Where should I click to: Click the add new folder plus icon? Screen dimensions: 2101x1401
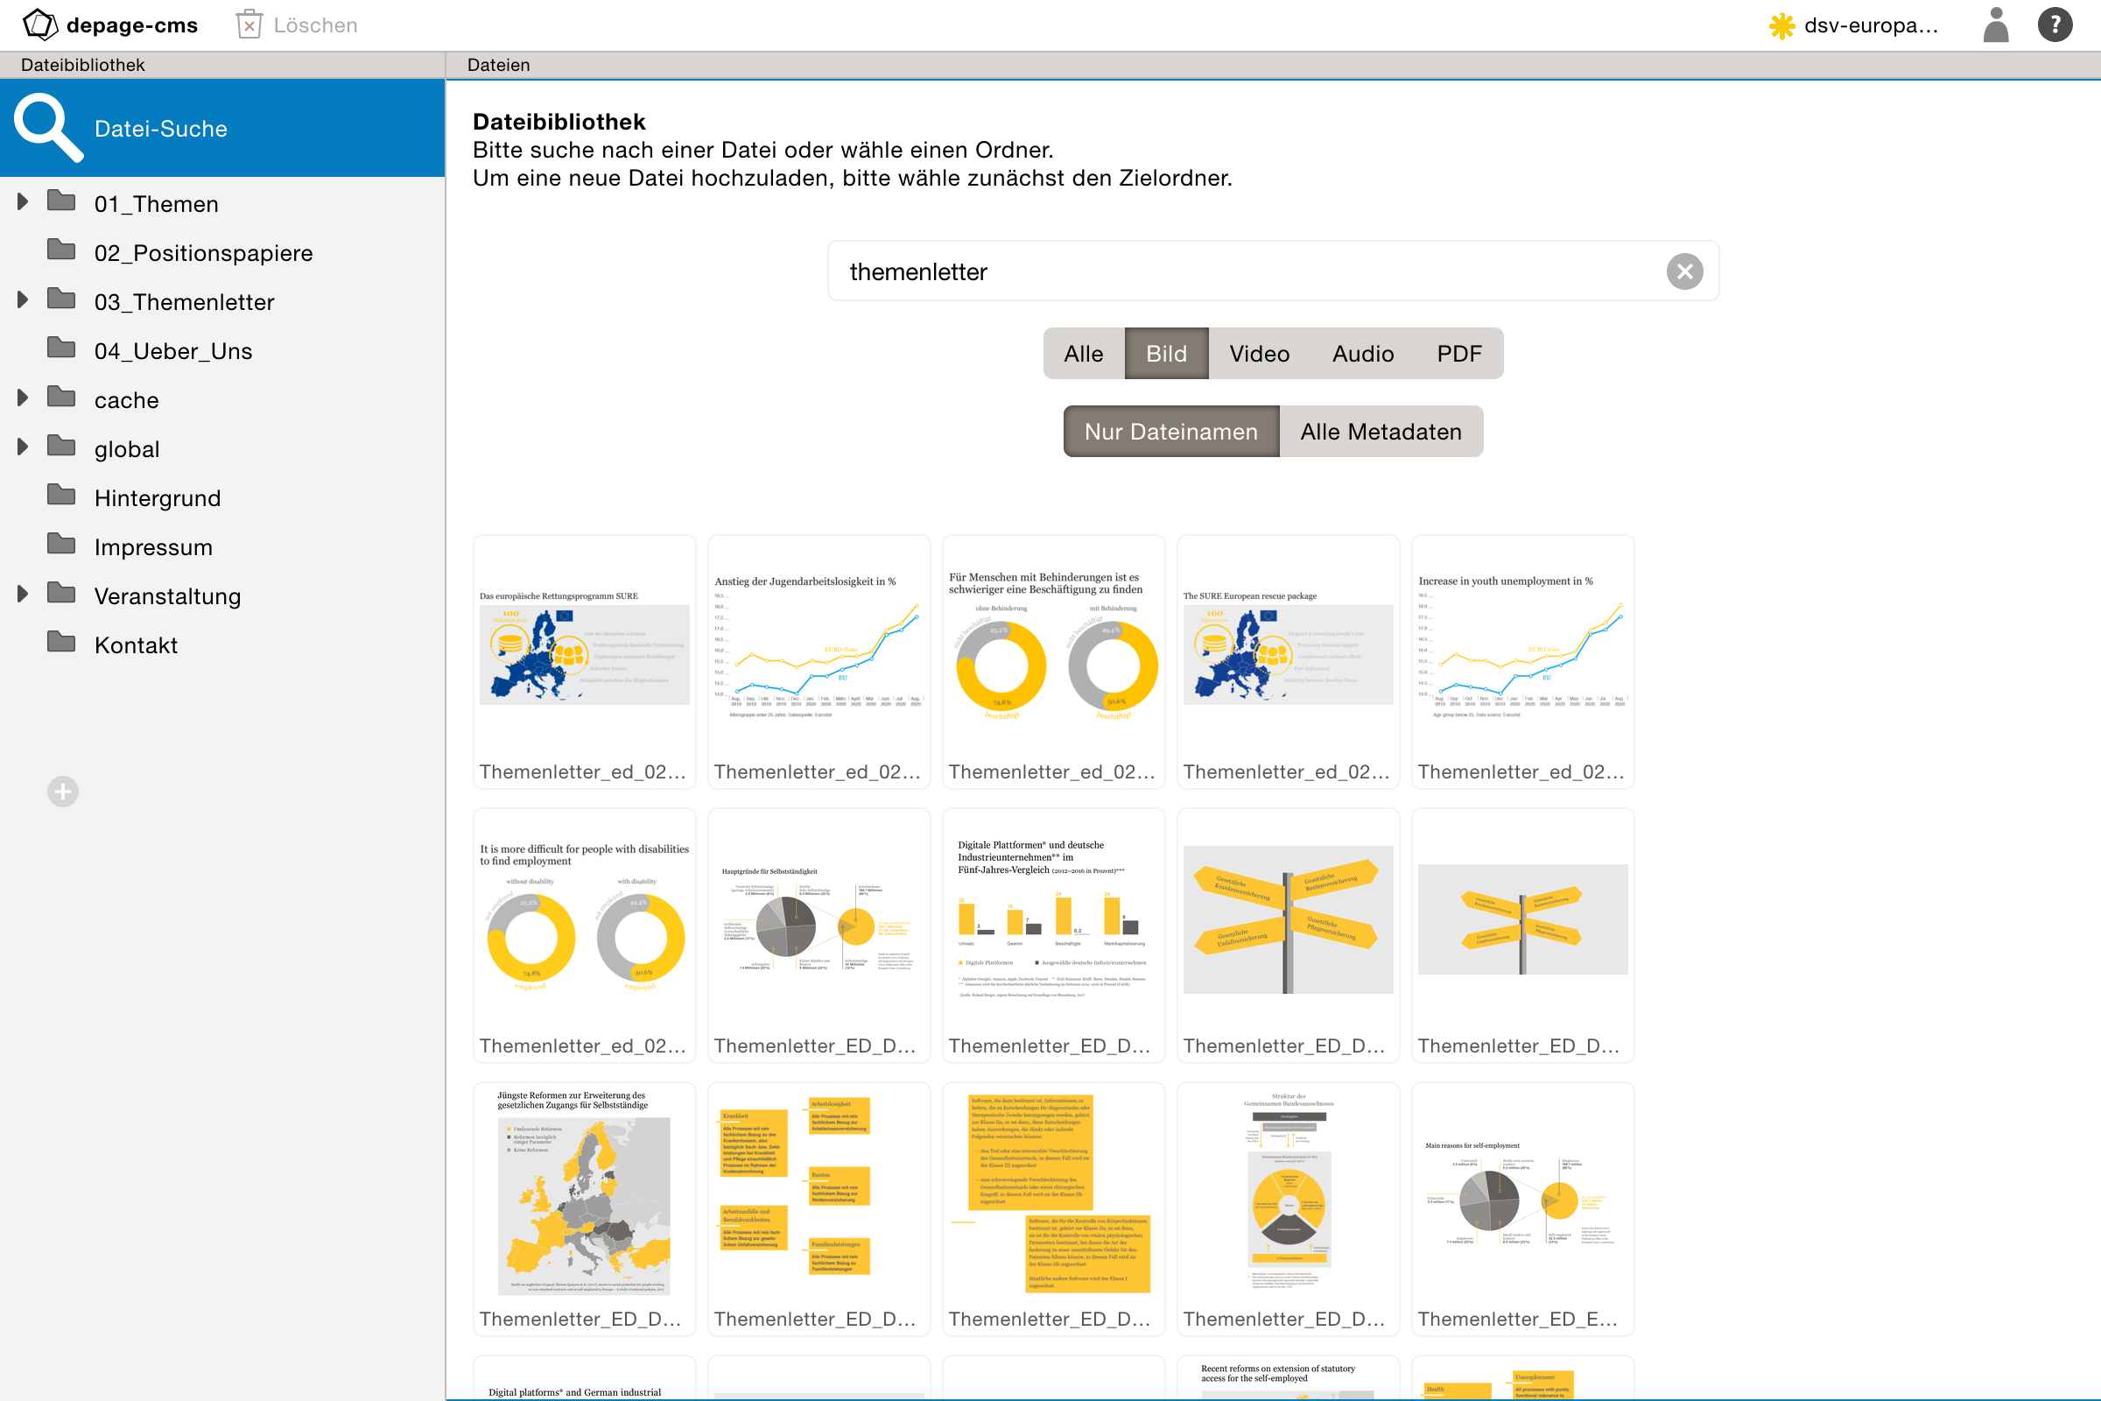[62, 792]
